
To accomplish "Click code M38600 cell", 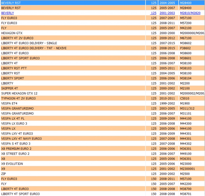I will pos(191,53).
